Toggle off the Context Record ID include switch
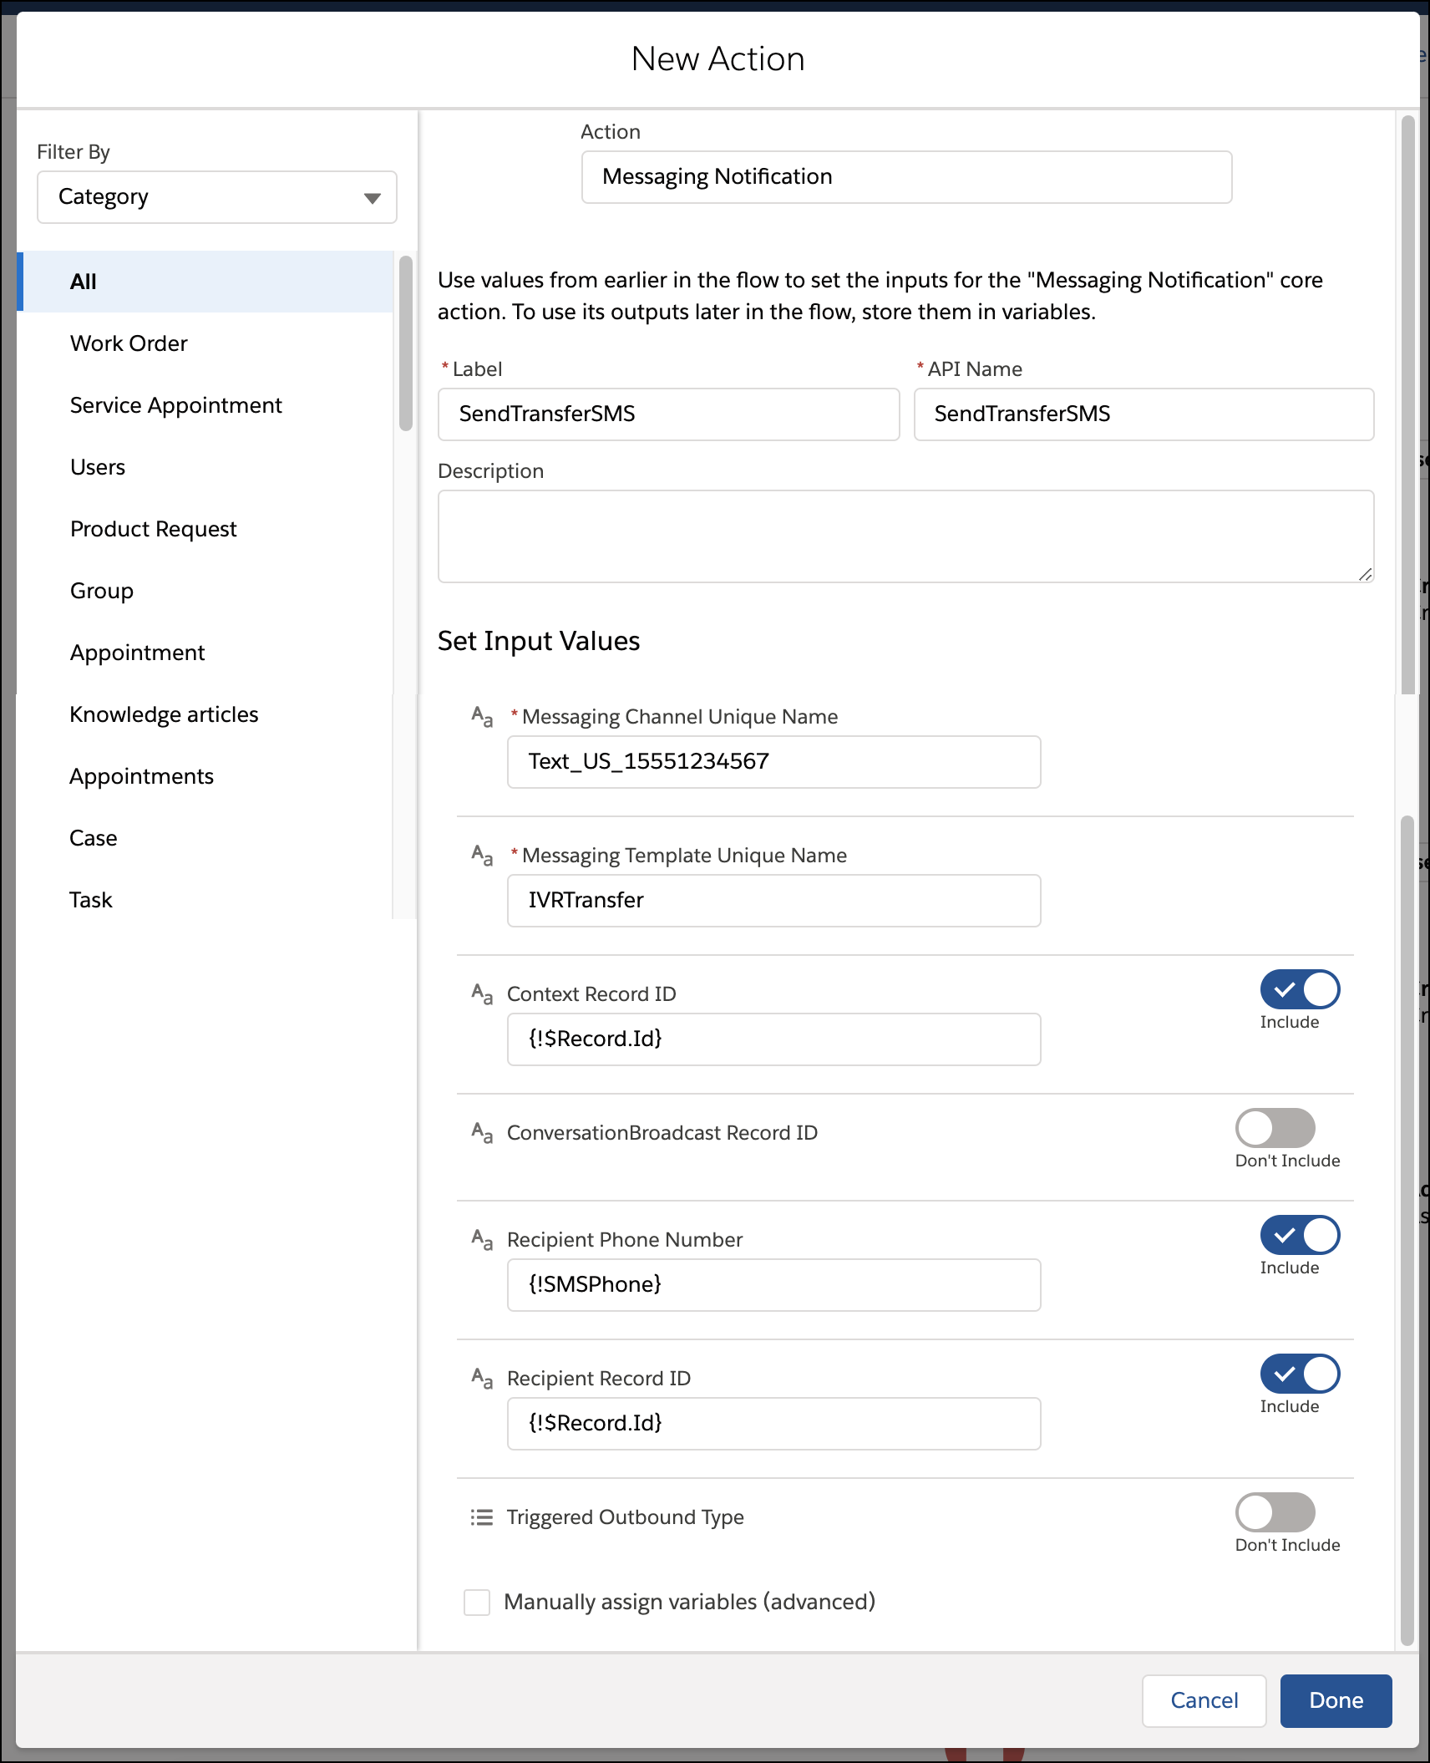This screenshot has height=1763, width=1430. 1300,990
